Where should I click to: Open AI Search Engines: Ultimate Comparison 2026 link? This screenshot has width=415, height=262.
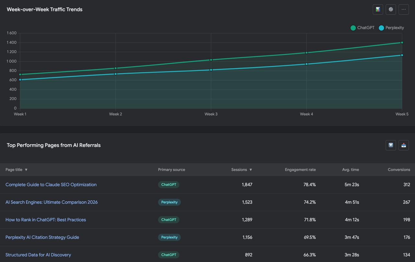pos(52,202)
